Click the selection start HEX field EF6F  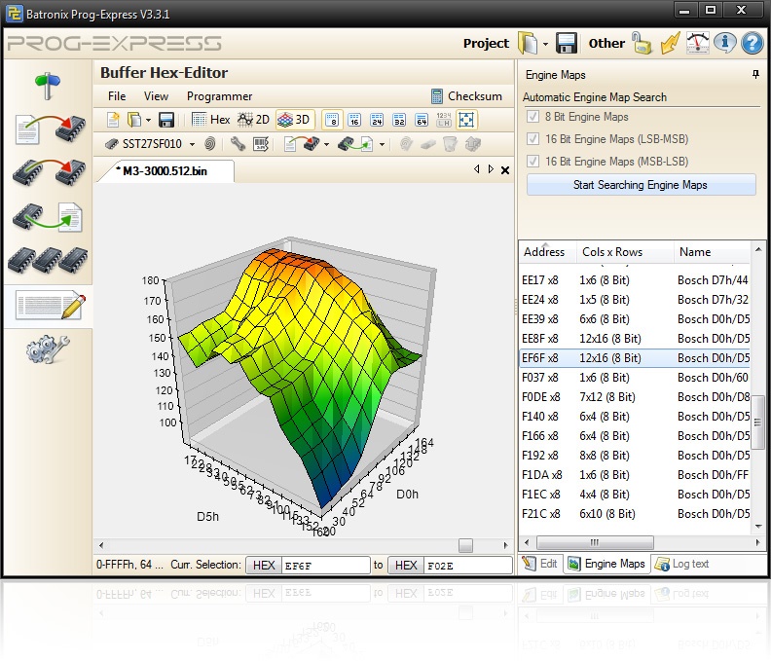325,566
